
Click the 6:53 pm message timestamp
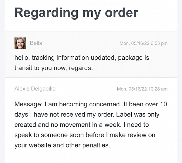(x=143, y=43)
